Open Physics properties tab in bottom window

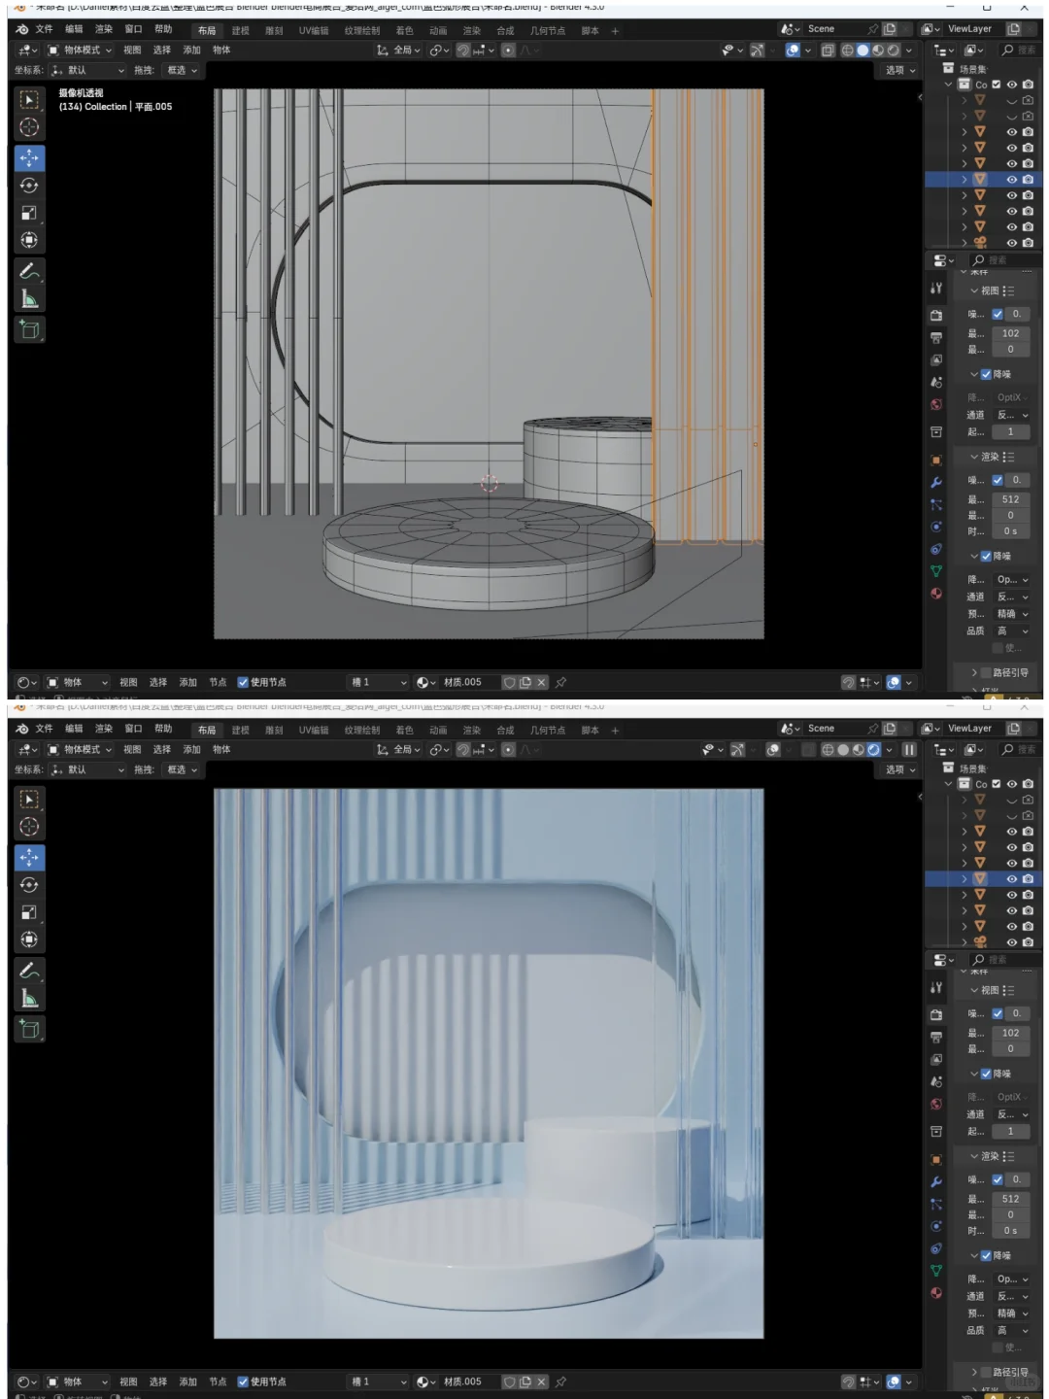[x=936, y=1226]
